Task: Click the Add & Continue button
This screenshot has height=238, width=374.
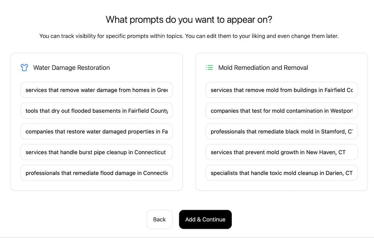Action: pos(205,219)
